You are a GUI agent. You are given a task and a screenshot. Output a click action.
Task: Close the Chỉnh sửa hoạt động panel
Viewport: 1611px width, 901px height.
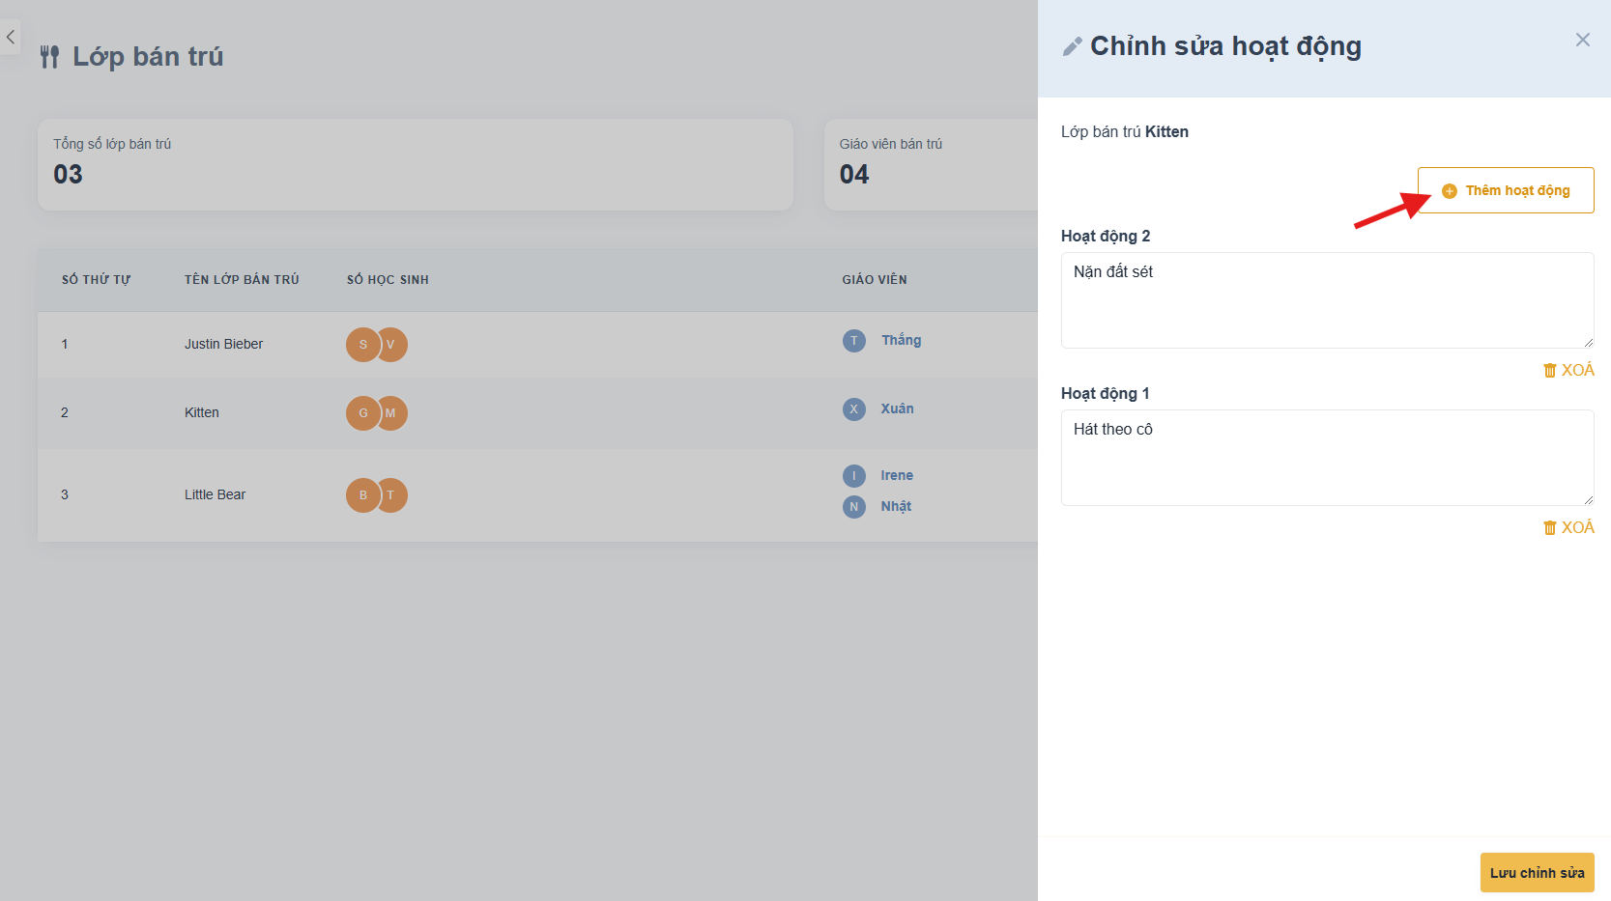[1582, 40]
